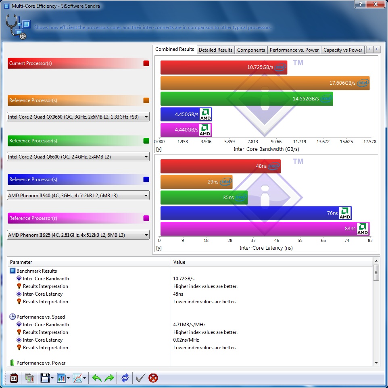Select the 4.71MB/s/MHz value
388x388 pixels.
pos(189,324)
